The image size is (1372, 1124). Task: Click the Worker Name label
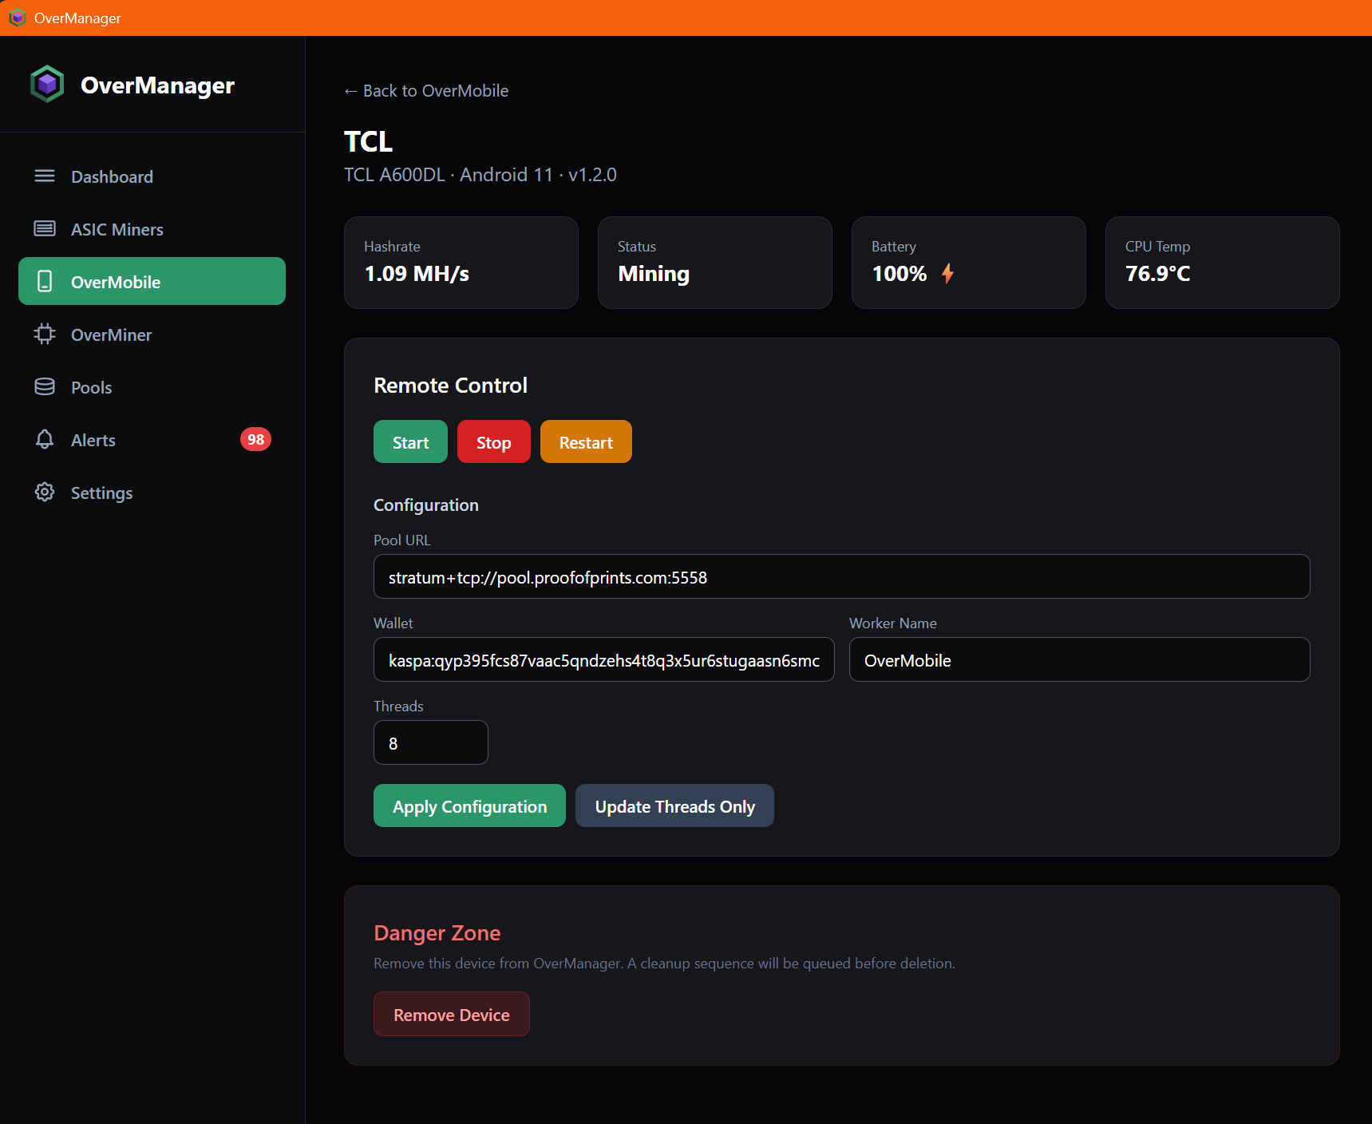[892, 623]
